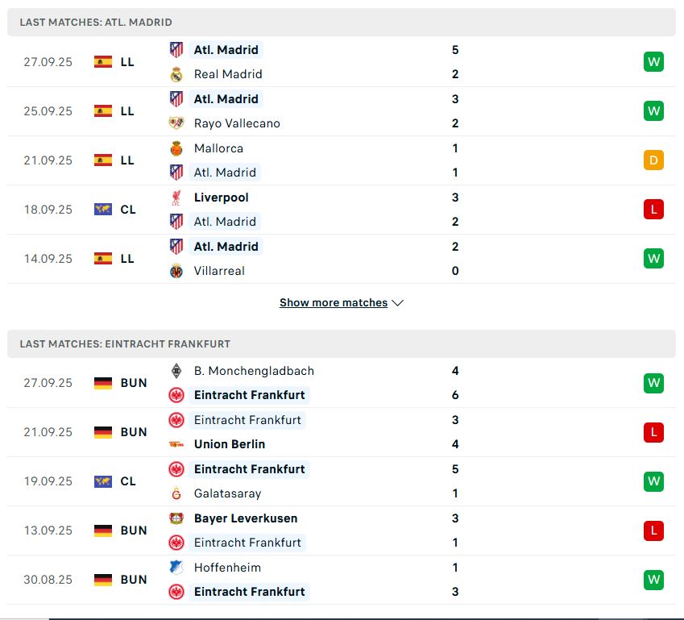Click the red L badge for the Liverpool defeat
This screenshot has width=684, height=620.
tap(653, 209)
